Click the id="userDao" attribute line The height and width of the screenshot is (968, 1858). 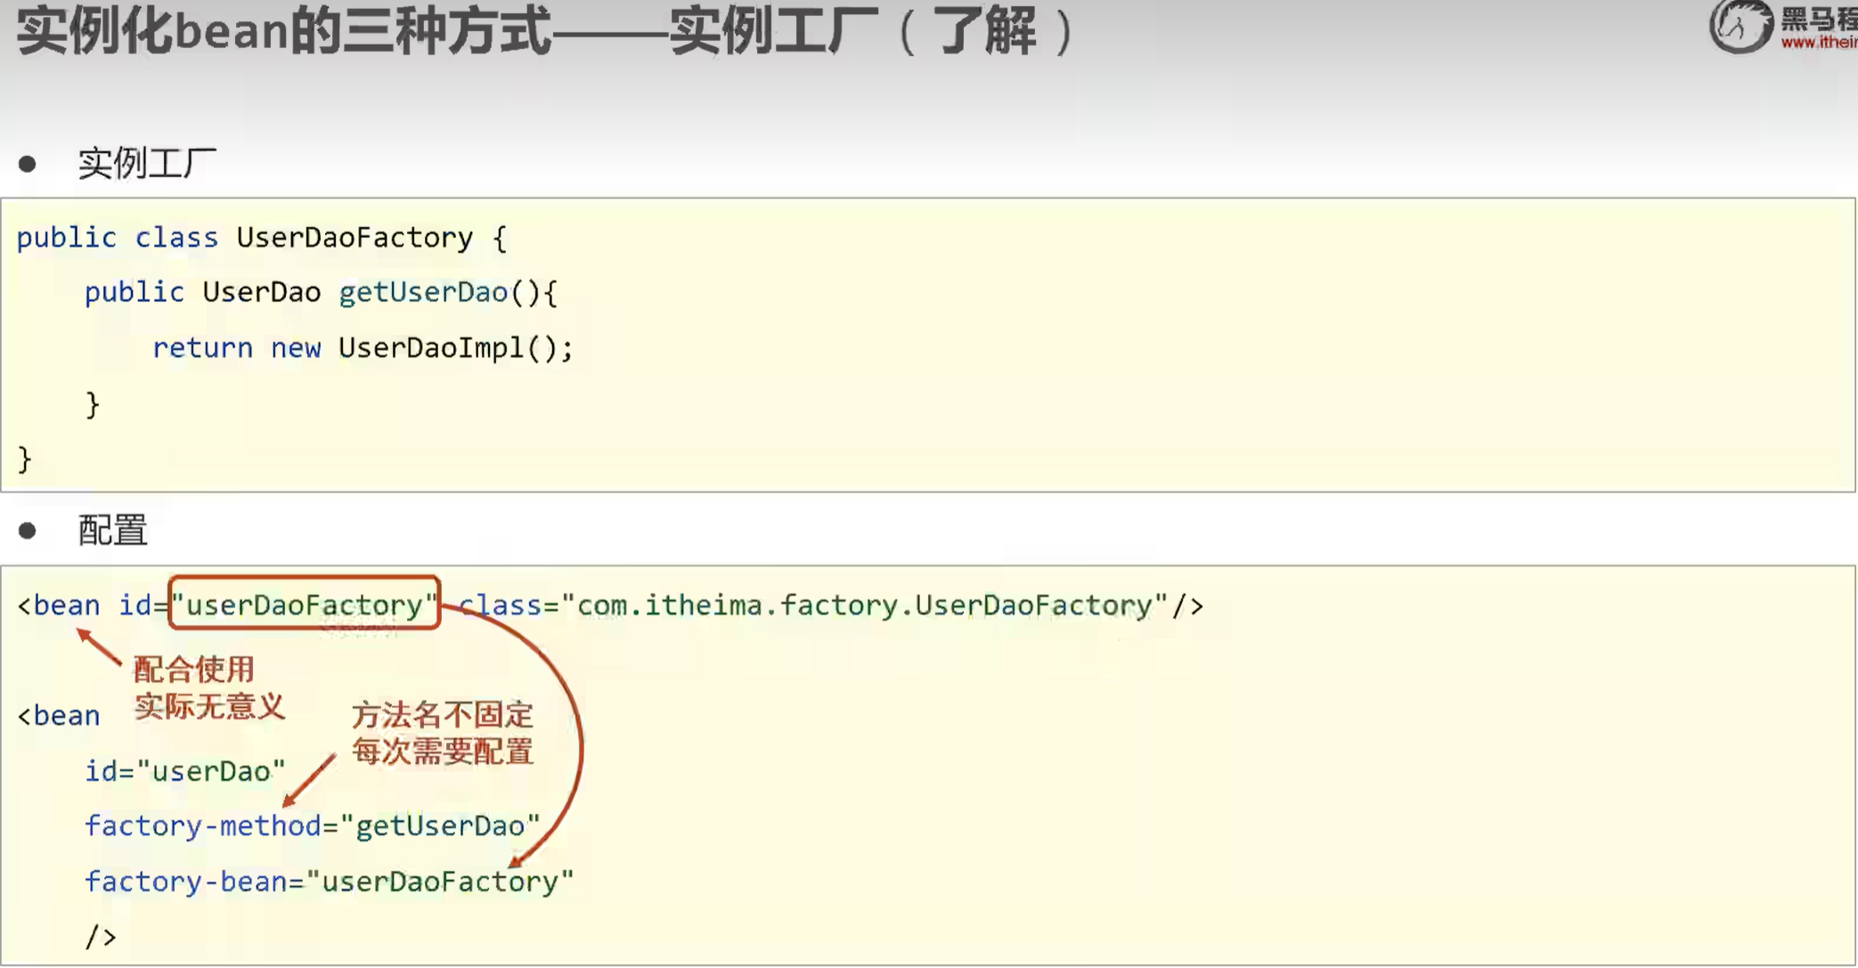(x=185, y=771)
